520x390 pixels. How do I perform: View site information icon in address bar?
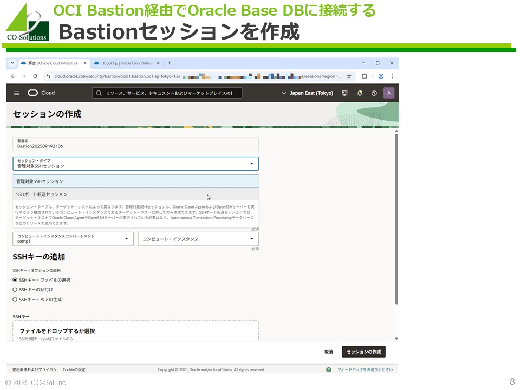[48, 76]
